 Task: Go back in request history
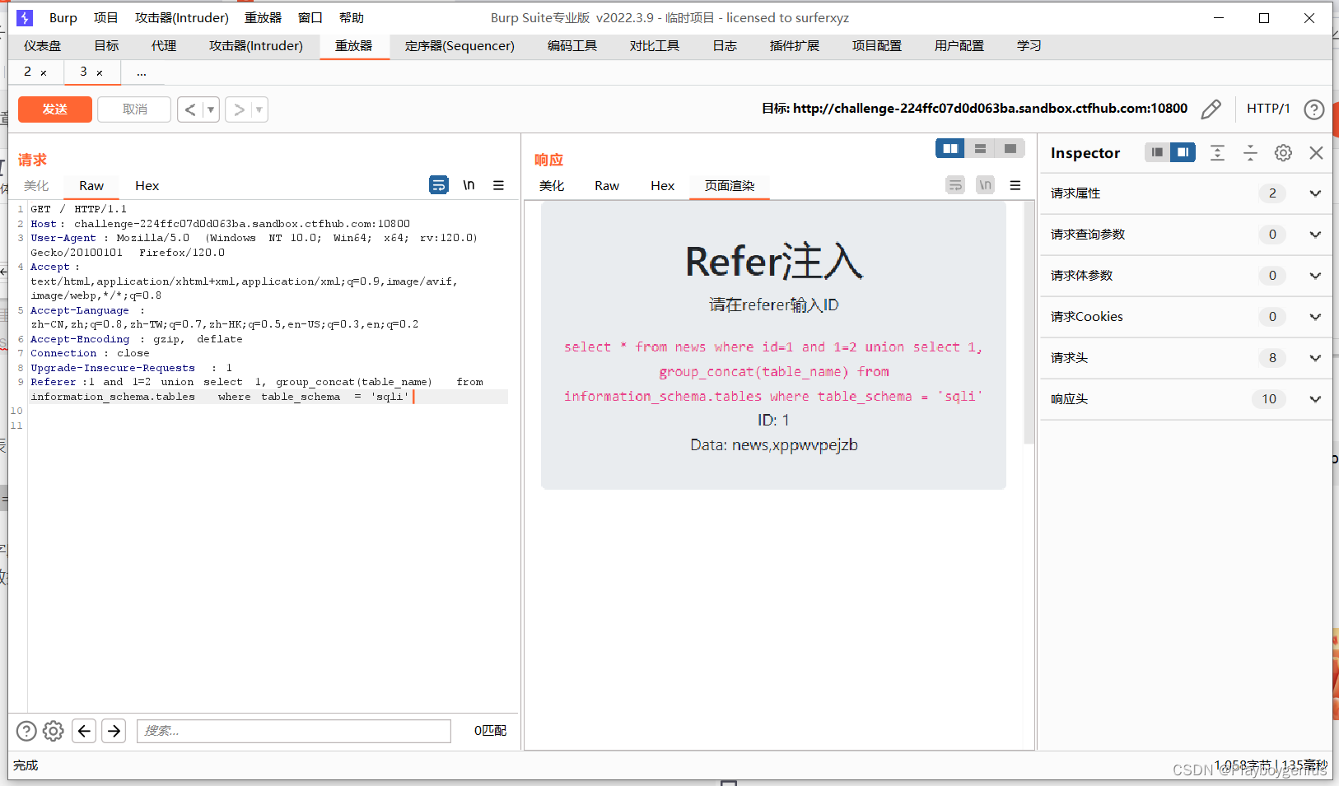[x=190, y=109]
